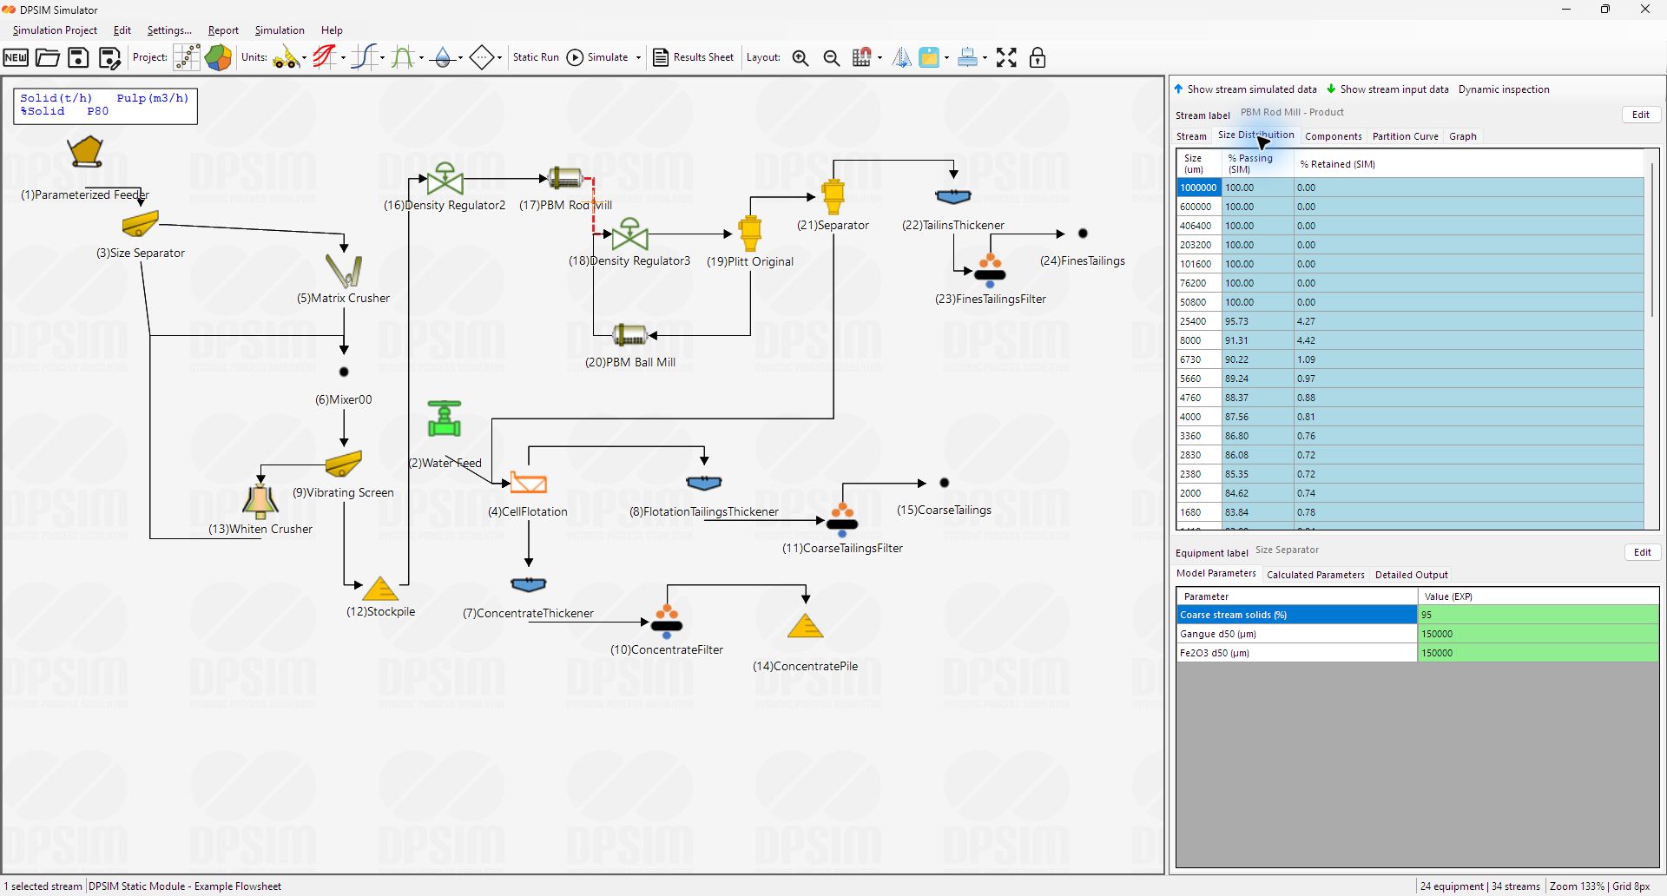The width and height of the screenshot is (1667, 896).
Task: Expand the green bell-curve icon dropdown arrow
Action: [421, 58]
